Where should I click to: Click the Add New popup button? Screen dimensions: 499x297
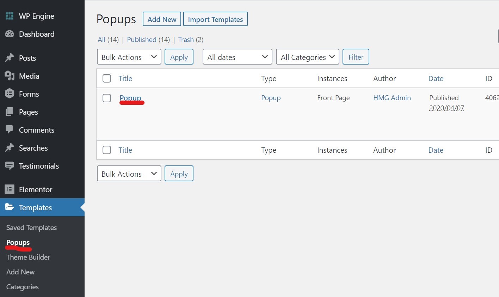[x=162, y=19]
